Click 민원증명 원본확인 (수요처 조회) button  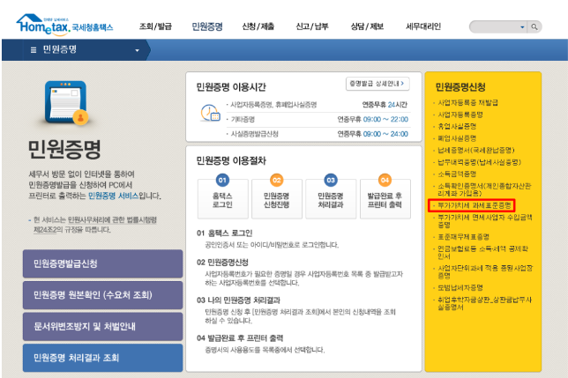(x=102, y=295)
